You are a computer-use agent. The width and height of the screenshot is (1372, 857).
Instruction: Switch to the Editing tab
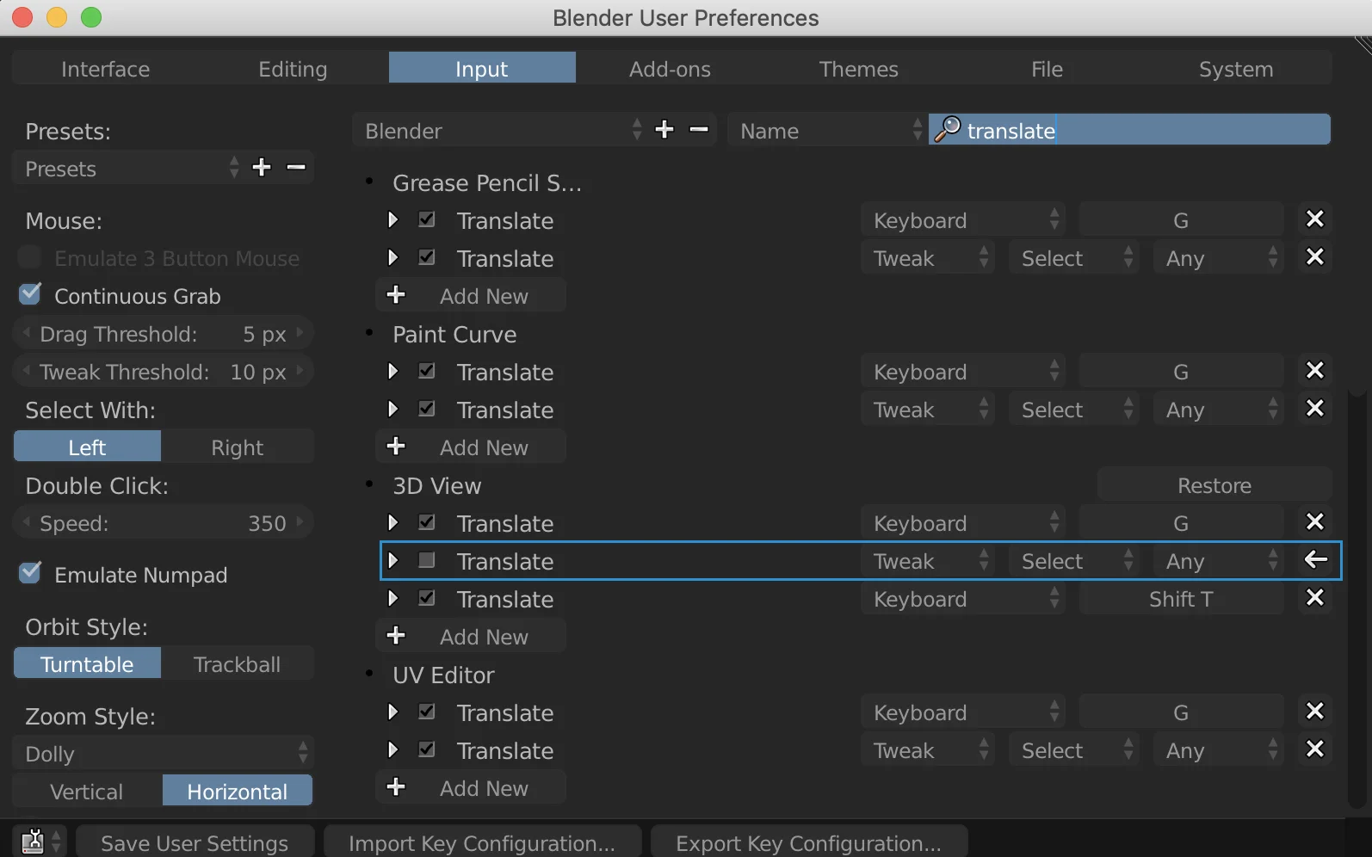tap(294, 68)
